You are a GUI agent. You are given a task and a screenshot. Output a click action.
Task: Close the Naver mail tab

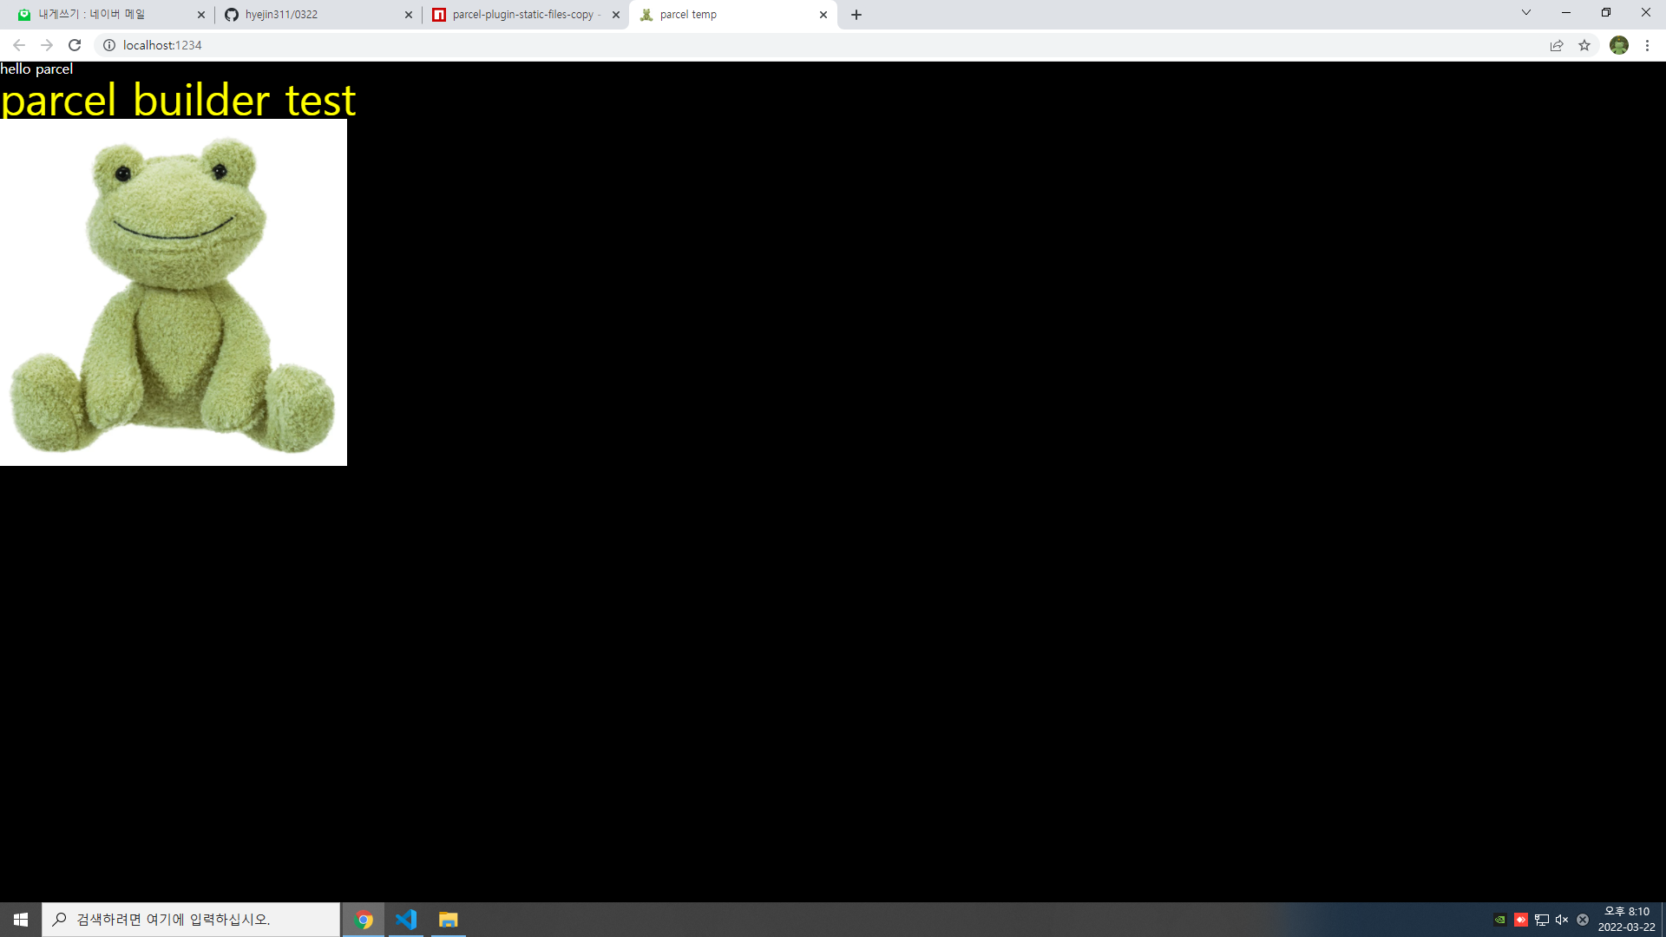(200, 15)
